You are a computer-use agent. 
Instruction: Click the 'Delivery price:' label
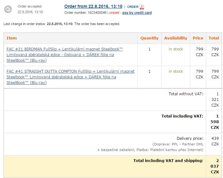coord(190,138)
